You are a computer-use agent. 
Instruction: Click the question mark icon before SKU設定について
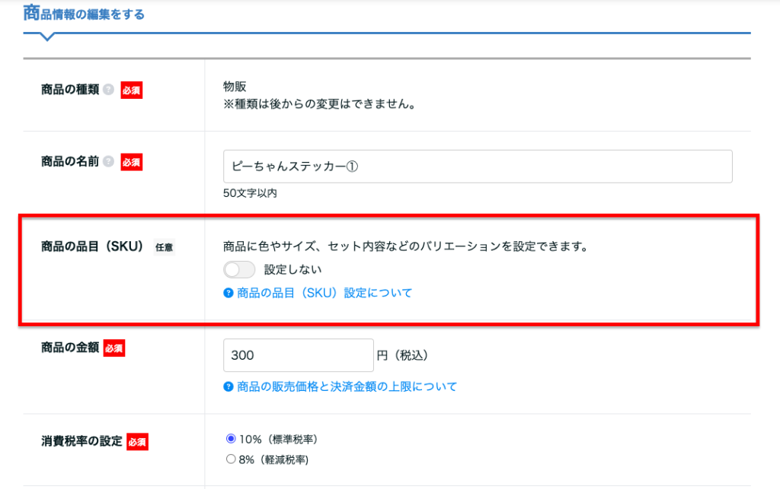click(228, 293)
